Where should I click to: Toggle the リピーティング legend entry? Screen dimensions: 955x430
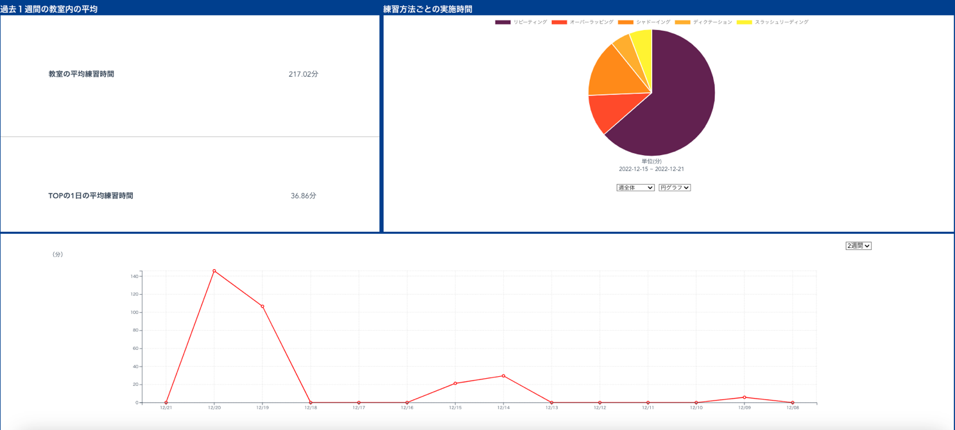(x=521, y=22)
